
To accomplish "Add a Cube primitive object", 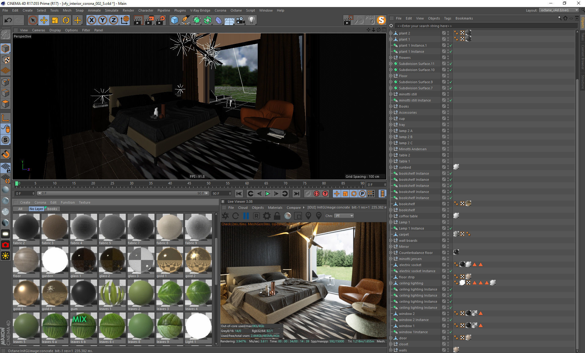I will click(174, 20).
